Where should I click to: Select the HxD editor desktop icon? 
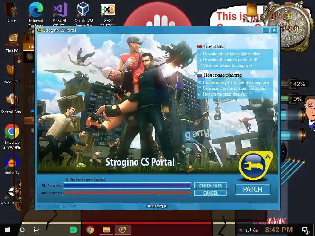coord(108,14)
